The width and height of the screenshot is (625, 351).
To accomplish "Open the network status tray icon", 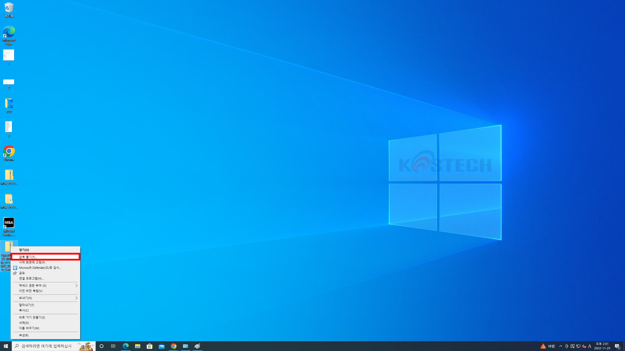I will [x=578, y=346].
